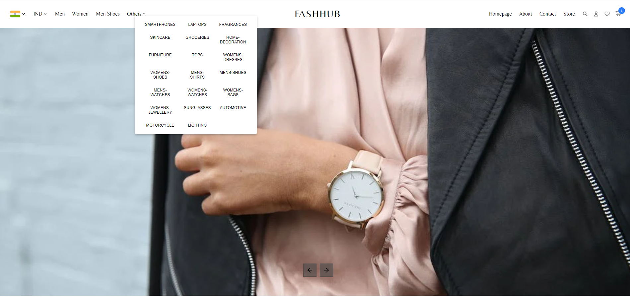Screen dimensions: 630x301
Task: Select Womens-Watches category
Action: [197, 92]
